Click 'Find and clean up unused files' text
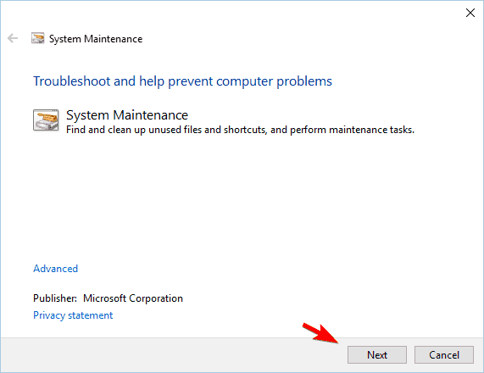 [134, 130]
